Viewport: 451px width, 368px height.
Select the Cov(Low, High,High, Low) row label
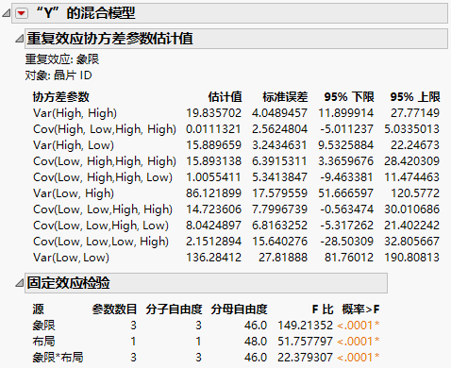pyautogui.click(x=103, y=177)
